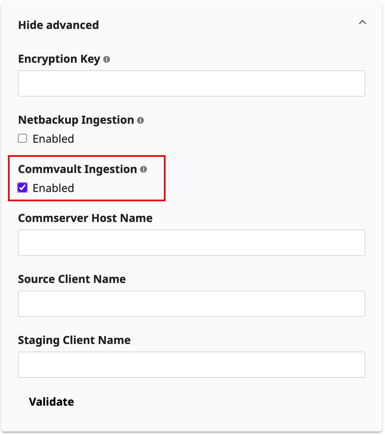Image resolution: width=385 pixels, height=435 pixels.
Task: Collapse the advanced section via the chevron
Action: click(362, 22)
